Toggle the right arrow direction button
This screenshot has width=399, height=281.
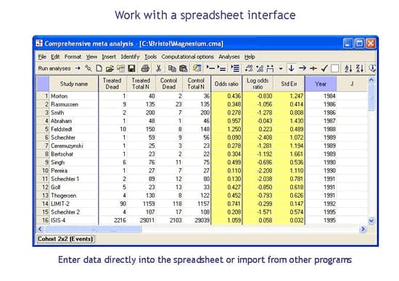pos(303,68)
